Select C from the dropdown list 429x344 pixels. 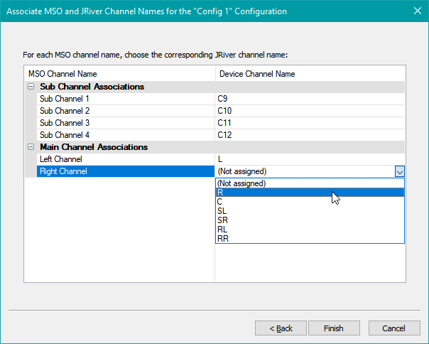click(x=310, y=202)
